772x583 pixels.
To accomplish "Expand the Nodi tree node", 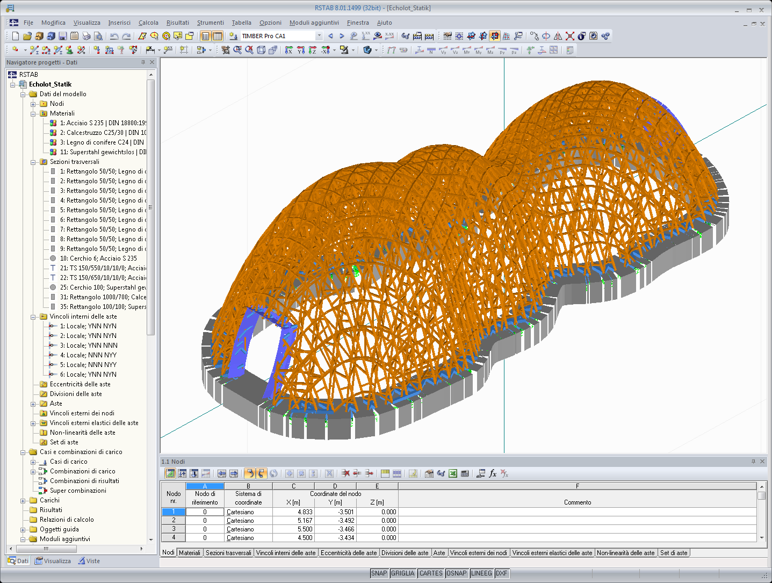I will point(33,104).
